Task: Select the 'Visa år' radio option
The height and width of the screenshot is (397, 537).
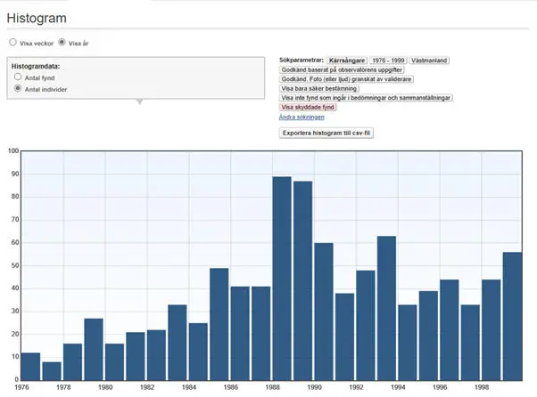Action: point(62,42)
